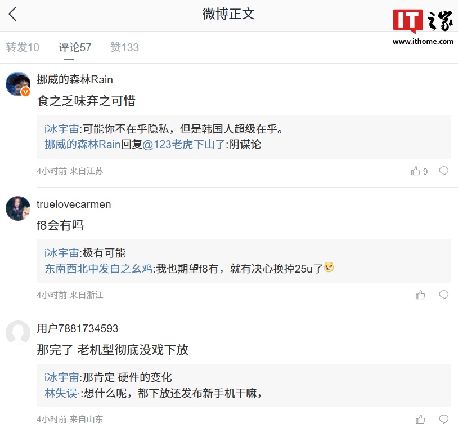Click the username truelovecarmen
The height and width of the screenshot is (432, 458).
point(74,204)
